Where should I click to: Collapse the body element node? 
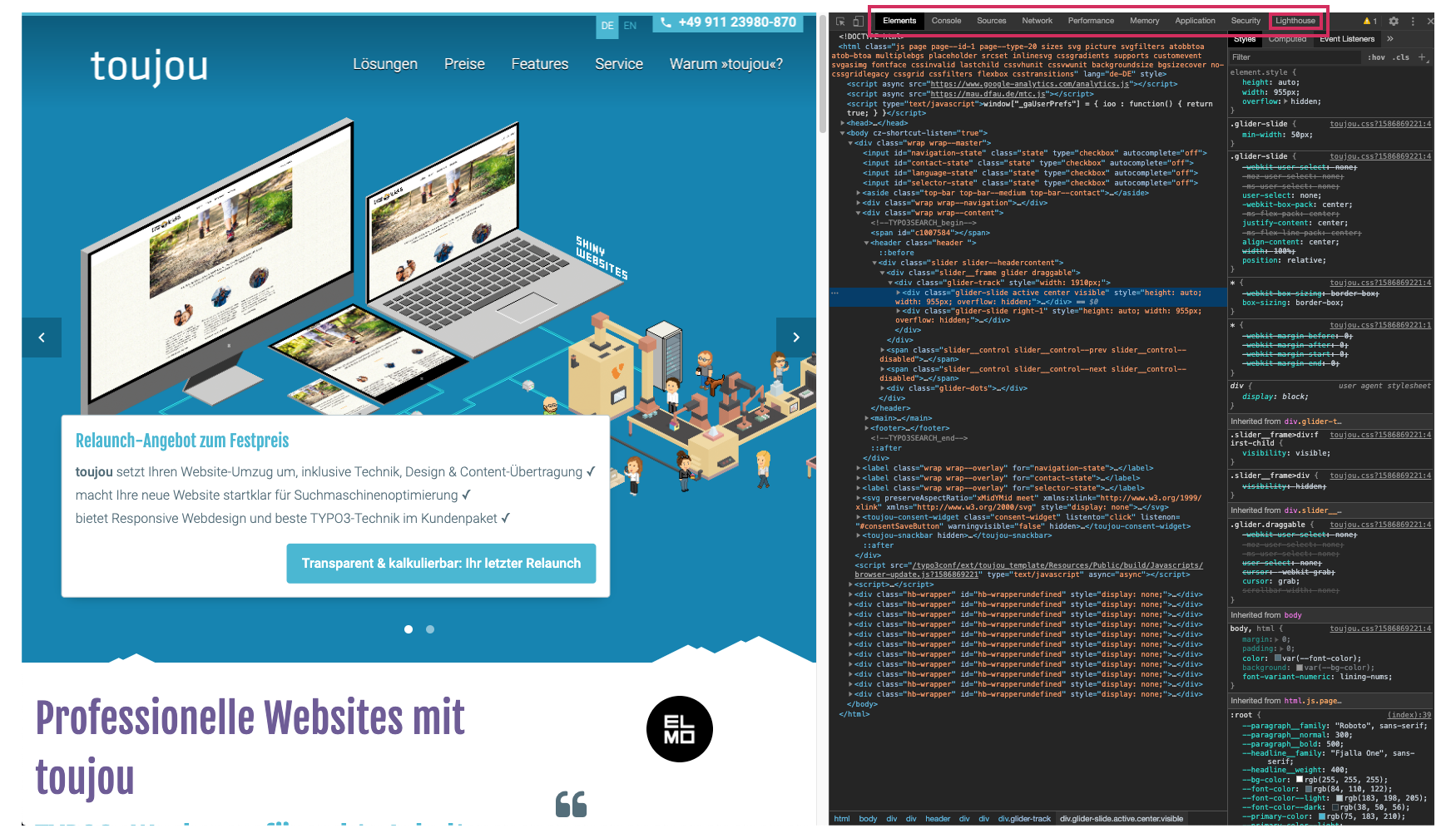[x=843, y=133]
